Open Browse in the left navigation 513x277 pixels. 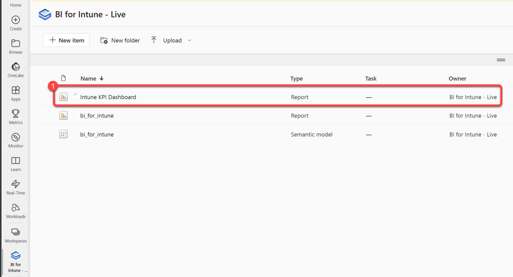[x=16, y=44]
